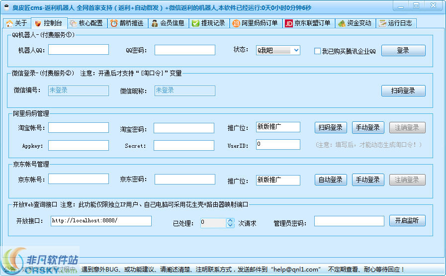Image resolution: width=446 pixels, height=276 pixels.
Task: Click the 微信昵称 field showing 未登录
Action: coord(185,91)
